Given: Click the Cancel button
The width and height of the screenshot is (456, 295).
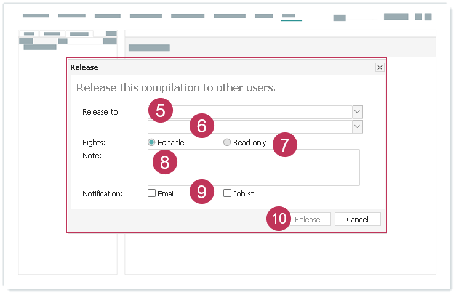Looking at the screenshot, I should pyautogui.click(x=358, y=219).
